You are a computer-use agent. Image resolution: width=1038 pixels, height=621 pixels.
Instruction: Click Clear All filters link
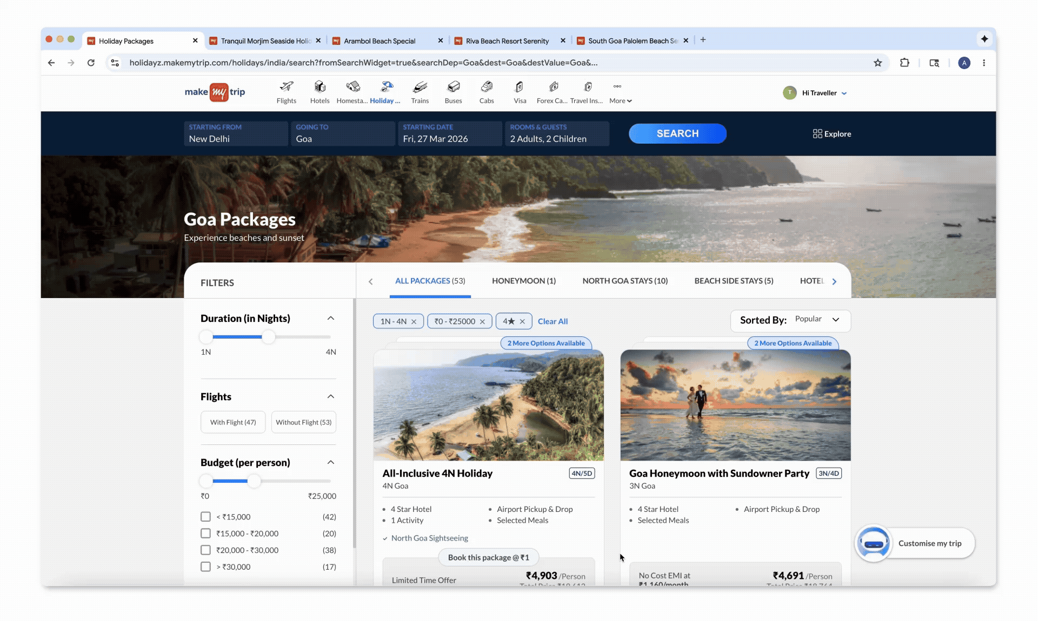tap(553, 321)
